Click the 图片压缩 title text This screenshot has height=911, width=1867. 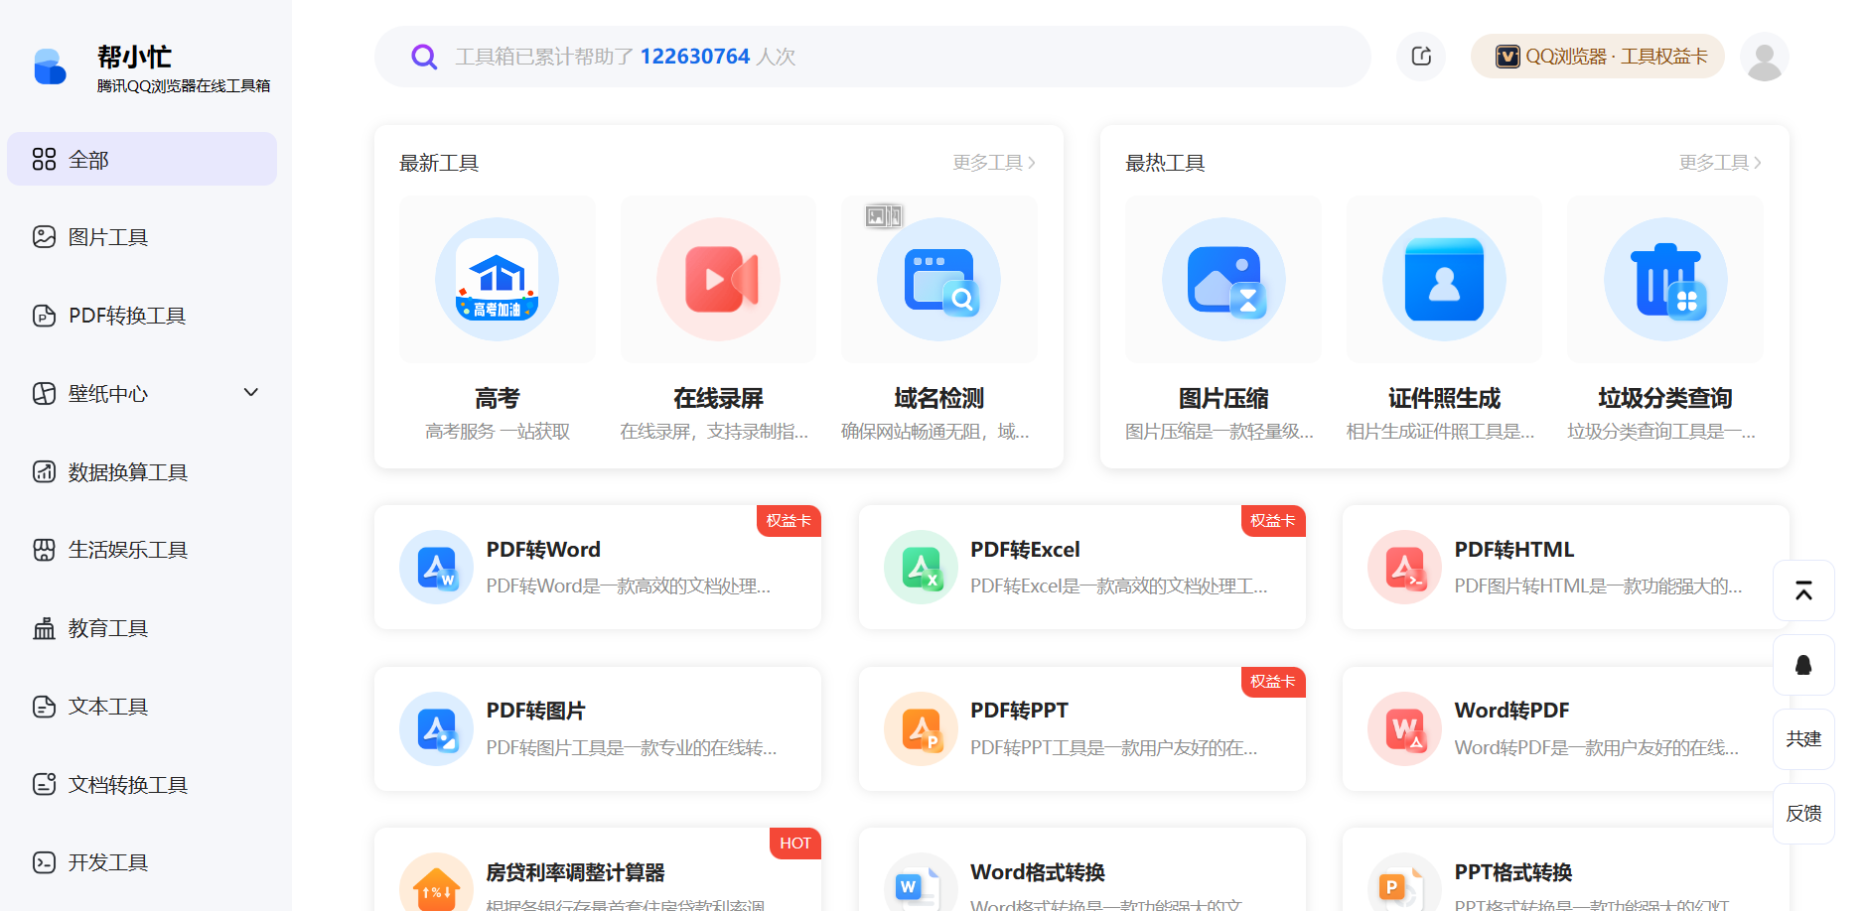point(1223,398)
